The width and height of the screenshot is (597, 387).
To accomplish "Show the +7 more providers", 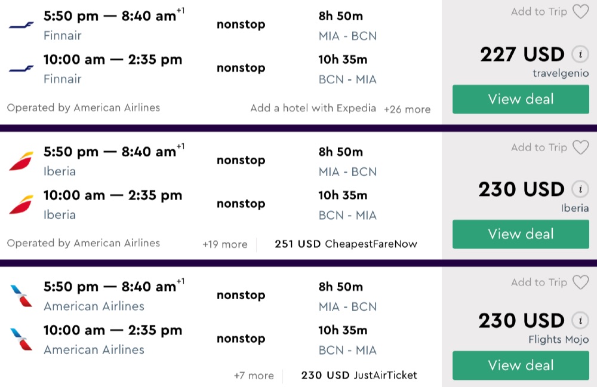I will point(254,376).
